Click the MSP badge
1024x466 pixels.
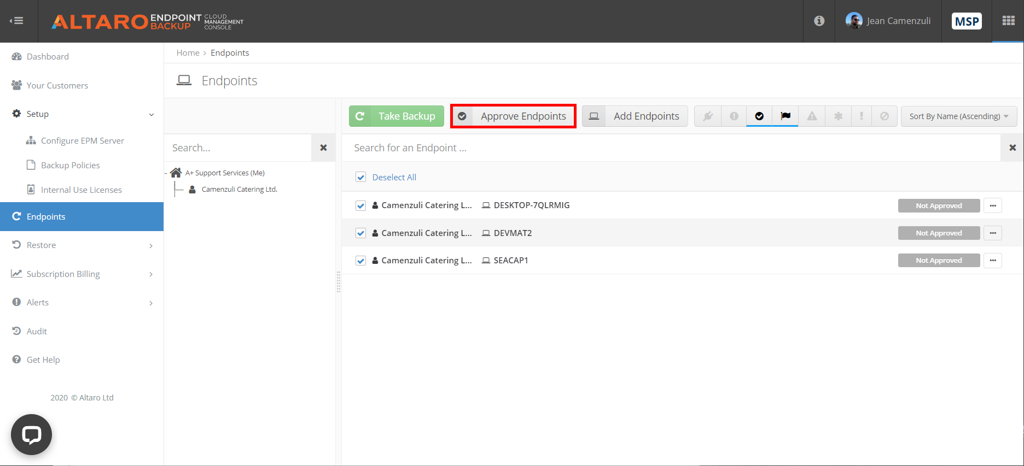(x=967, y=21)
